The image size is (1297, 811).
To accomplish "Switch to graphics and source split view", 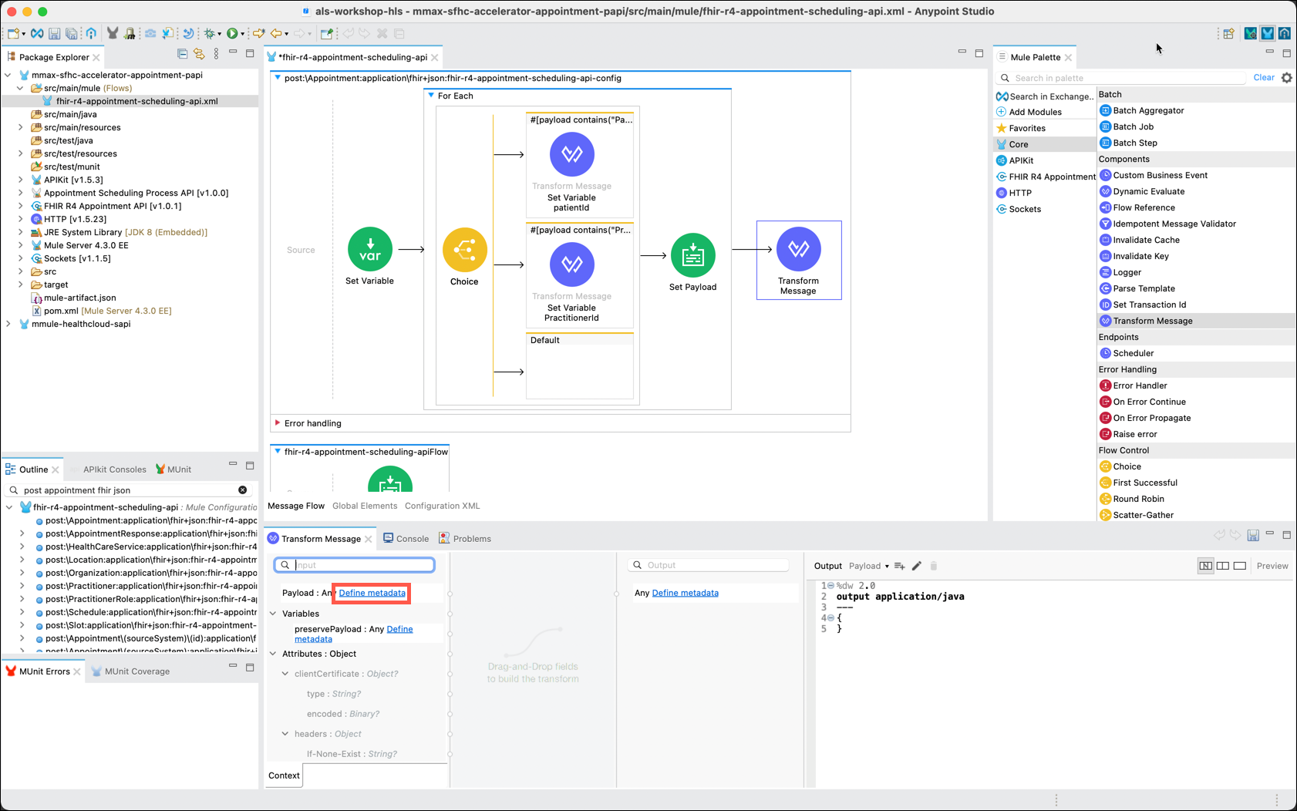I will point(1222,566).
